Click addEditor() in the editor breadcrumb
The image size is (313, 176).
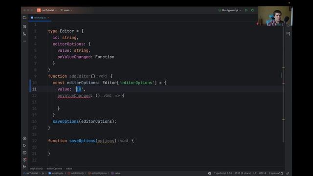[x=36, y=169]
